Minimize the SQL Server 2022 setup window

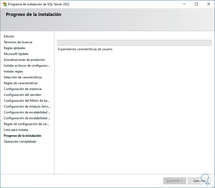click(x=184, y=4)
